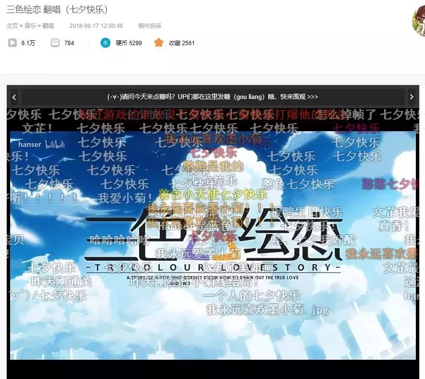The width and height of the screenshot is (425, 379).
Task: Click the left arrow on the announcement banner
Action: (14, 97)
